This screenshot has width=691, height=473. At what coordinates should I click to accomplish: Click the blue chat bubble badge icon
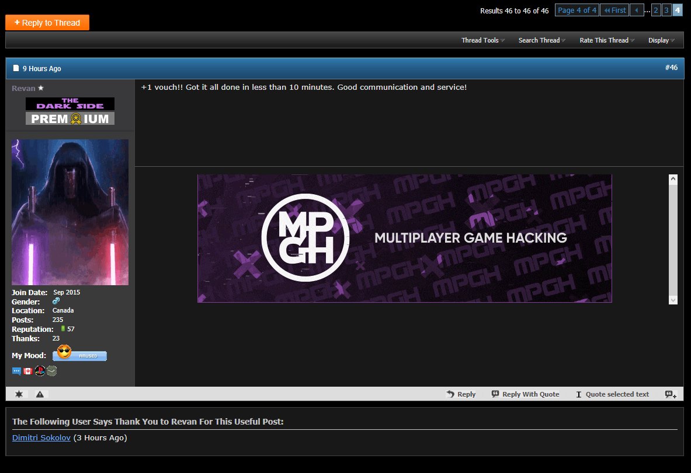[x=16, y=371]
